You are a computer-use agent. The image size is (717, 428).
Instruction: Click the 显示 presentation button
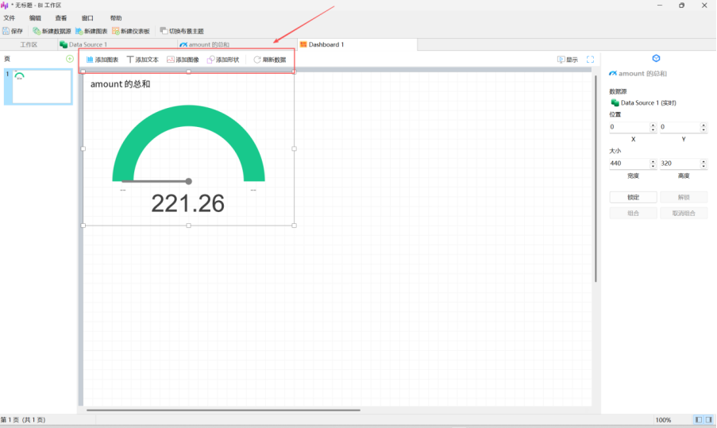(x=567, y=60)
